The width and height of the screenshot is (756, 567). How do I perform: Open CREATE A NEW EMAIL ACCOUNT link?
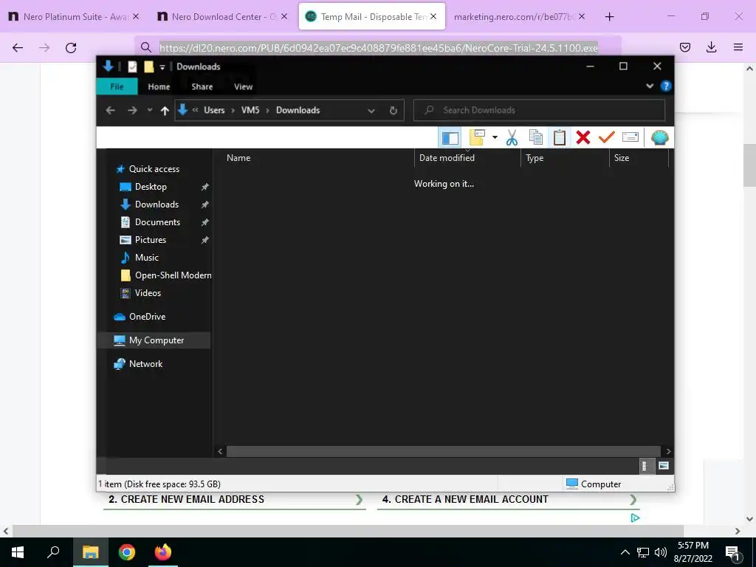pos(508,500)
